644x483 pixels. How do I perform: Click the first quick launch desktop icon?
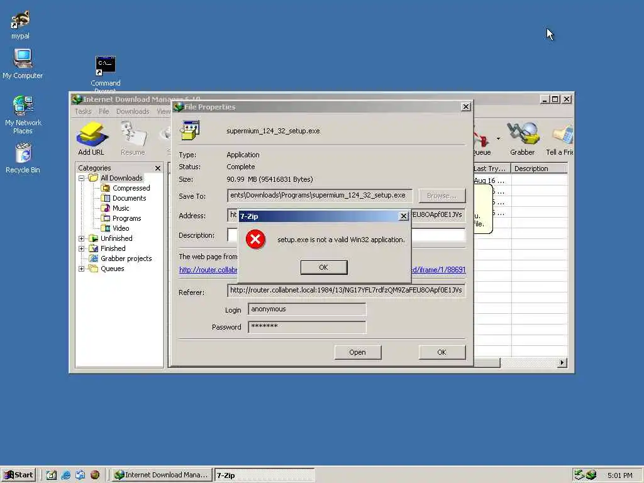(x=51, y=475)
